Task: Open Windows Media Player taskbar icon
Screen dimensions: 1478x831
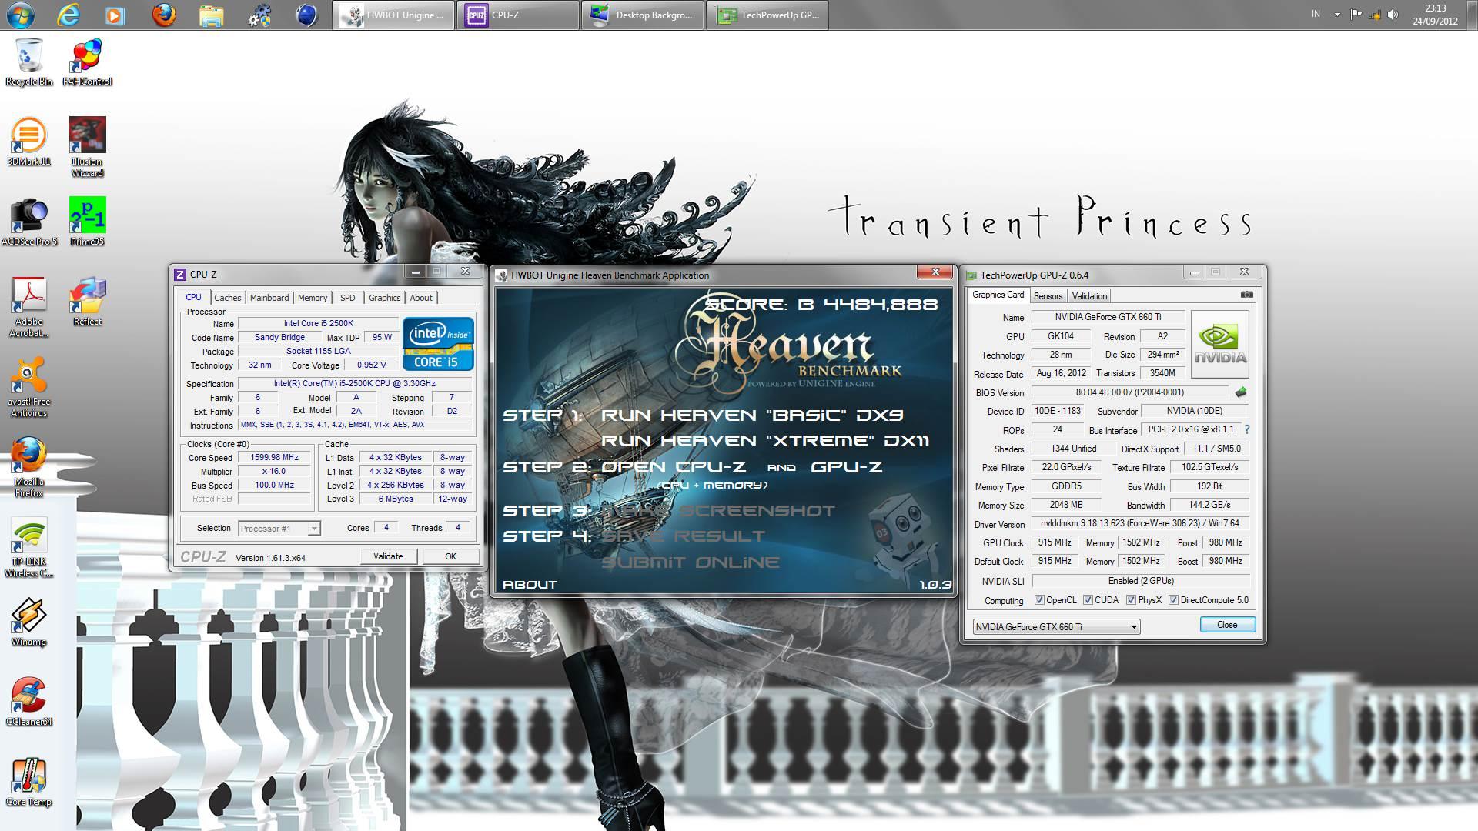Action: point(115,15)
